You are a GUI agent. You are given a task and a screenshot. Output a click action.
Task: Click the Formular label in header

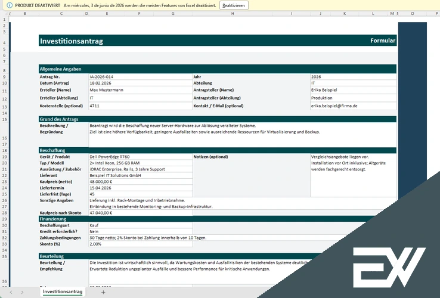(x=383, y=41)
